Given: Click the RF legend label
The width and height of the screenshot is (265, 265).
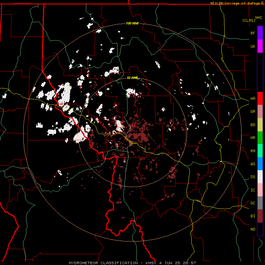Looking at the screenshot, I should click(253, 33).
